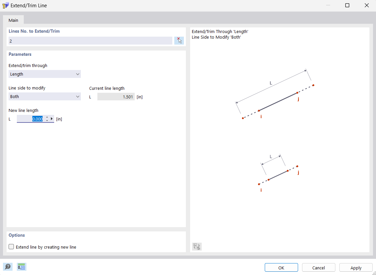Click the New line length value box

[x=33, y=119]
